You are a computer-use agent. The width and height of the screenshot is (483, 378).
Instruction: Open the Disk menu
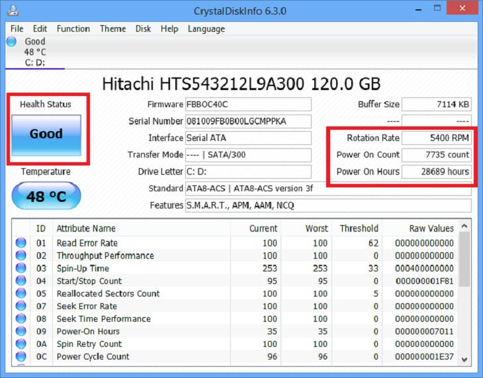143,28
